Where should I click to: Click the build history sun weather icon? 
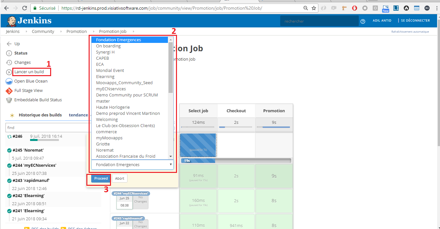pyautogui.click(x=12, y=115)
